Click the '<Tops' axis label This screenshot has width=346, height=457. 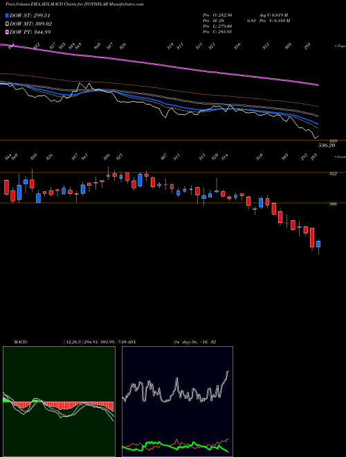340,46
